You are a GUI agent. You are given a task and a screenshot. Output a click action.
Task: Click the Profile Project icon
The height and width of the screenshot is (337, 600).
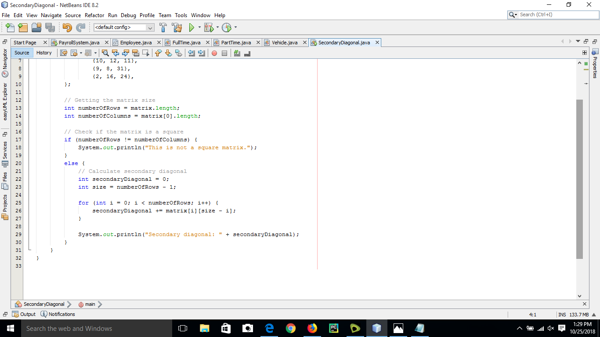[x=226, y=28]
